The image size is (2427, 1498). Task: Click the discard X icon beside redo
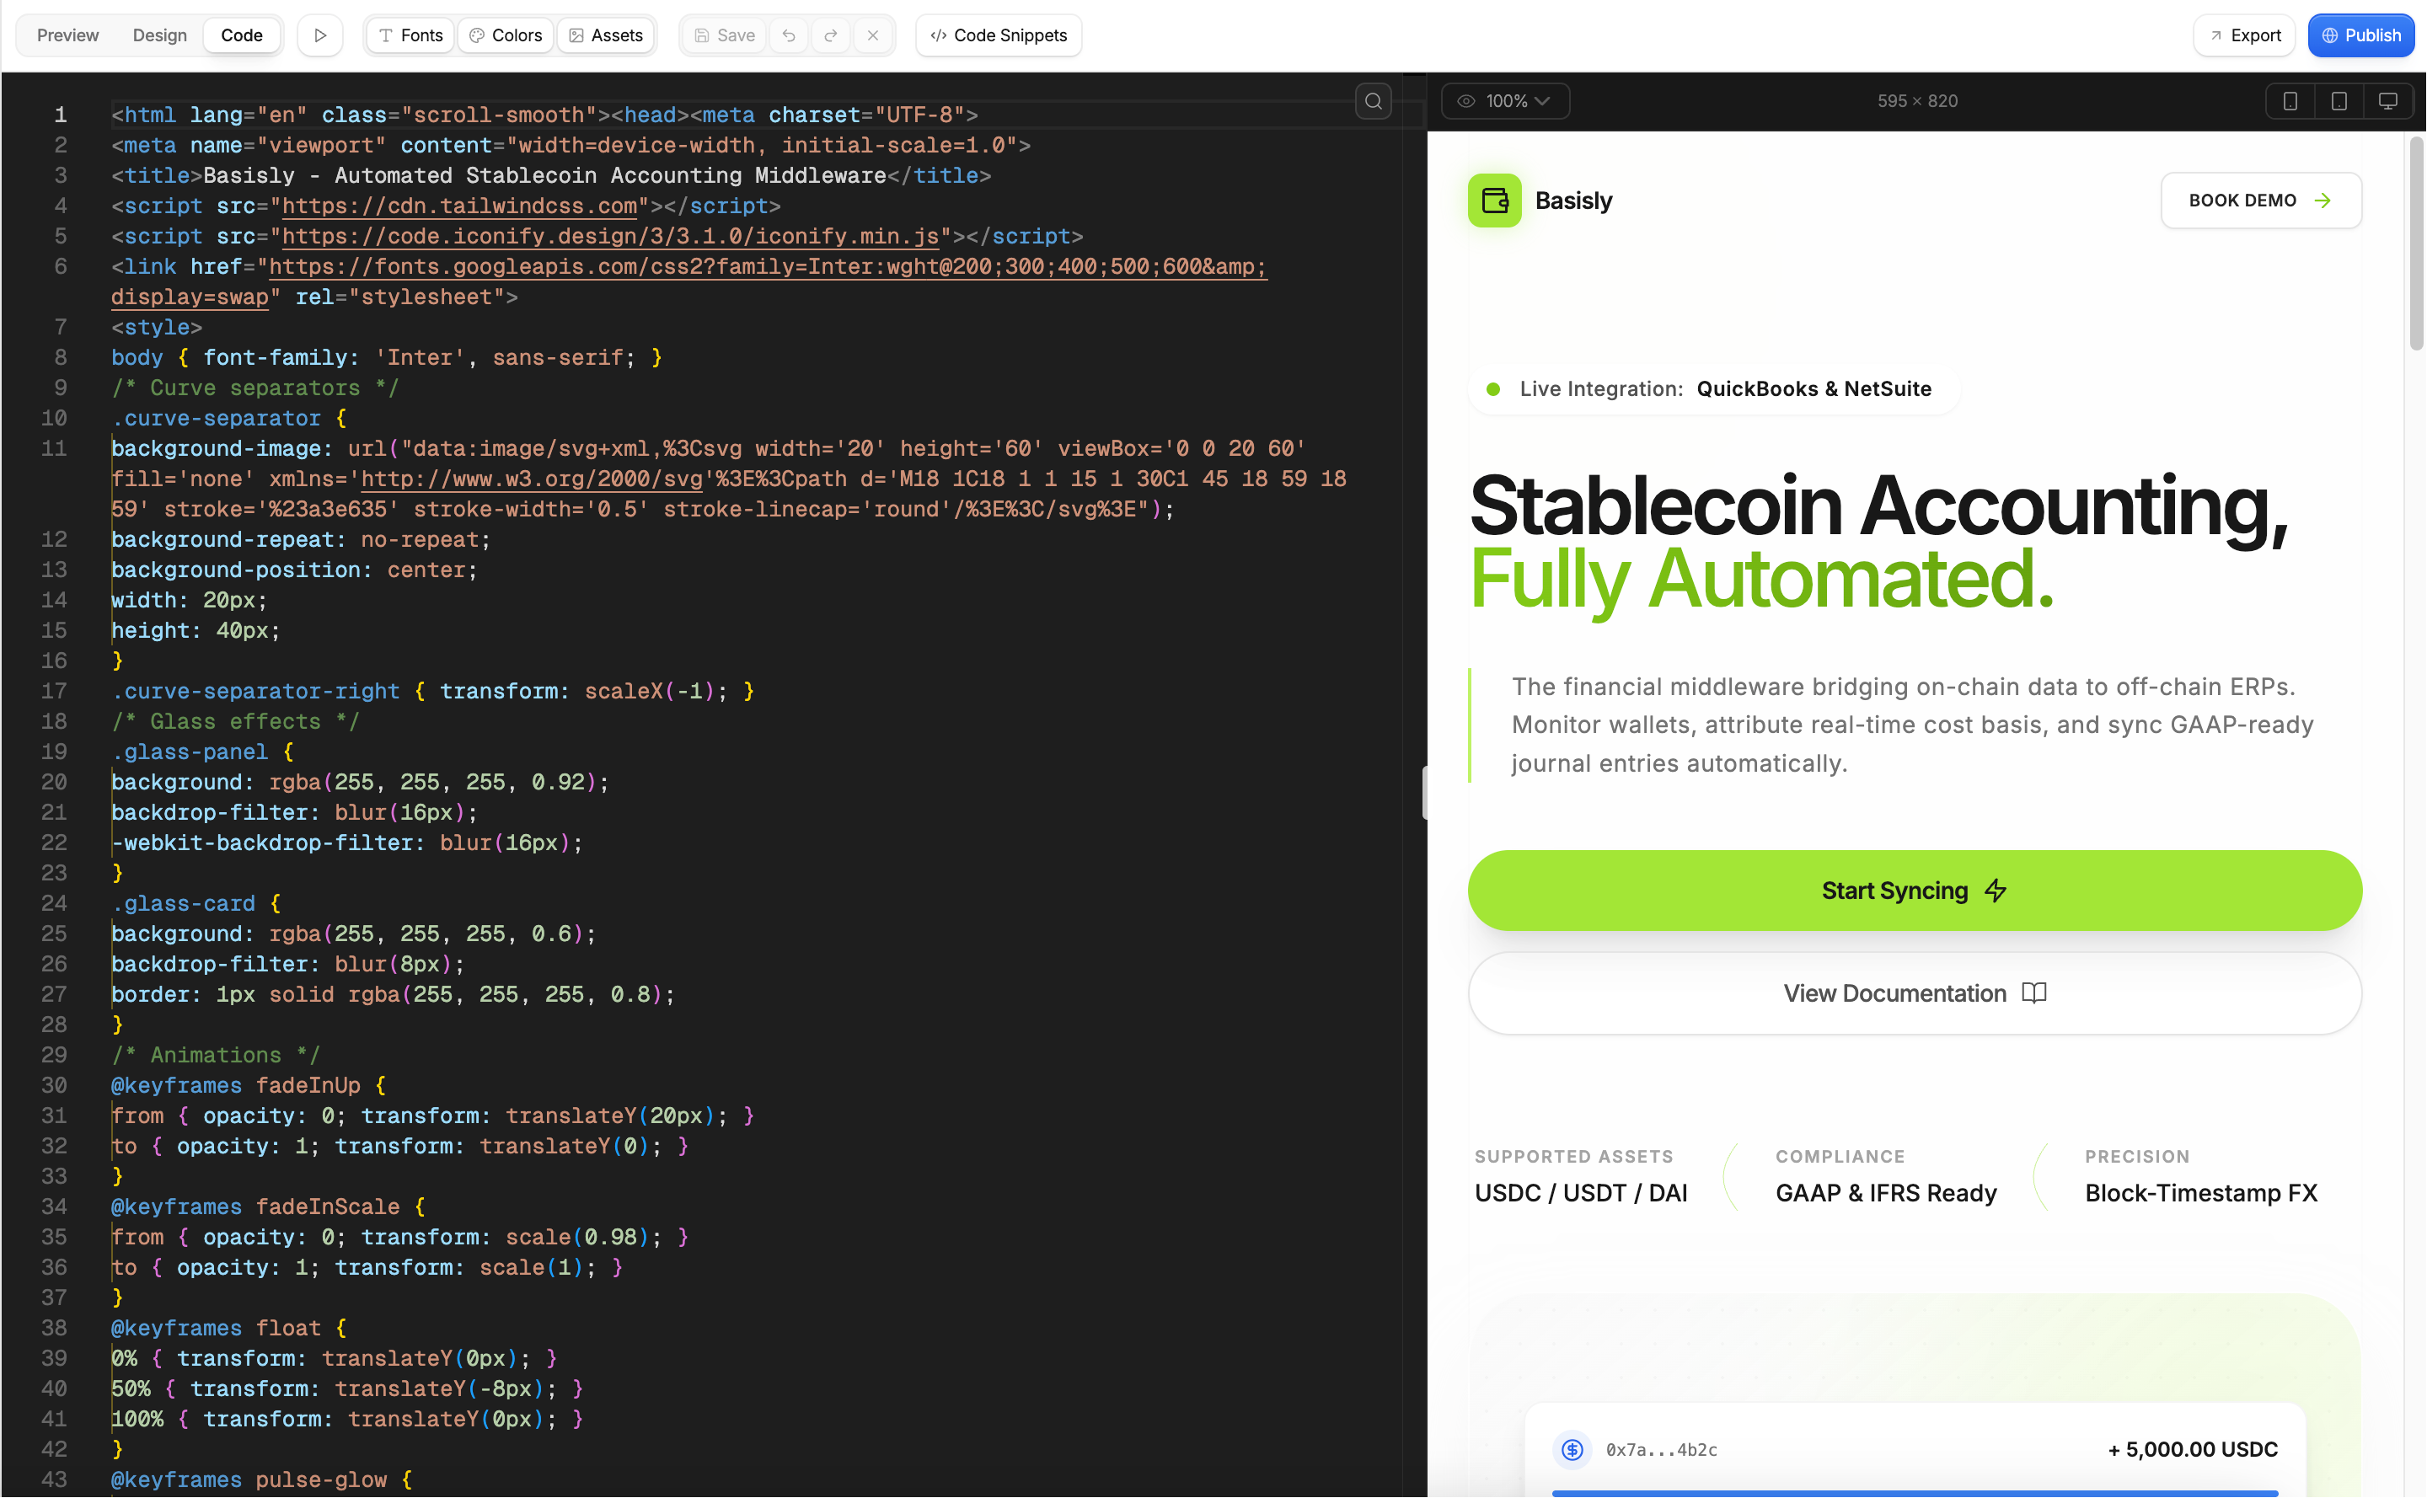click(x=872, y=35)
